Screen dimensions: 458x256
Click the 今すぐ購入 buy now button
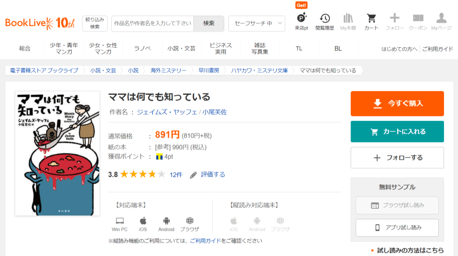pyautogui.click(x=397, y=104)
